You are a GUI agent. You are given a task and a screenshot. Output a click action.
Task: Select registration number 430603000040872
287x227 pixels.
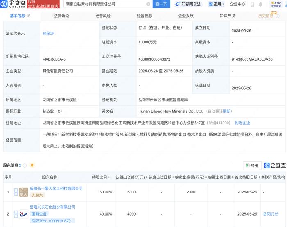click(154, 59)
